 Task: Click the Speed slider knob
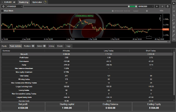point(147,11)
